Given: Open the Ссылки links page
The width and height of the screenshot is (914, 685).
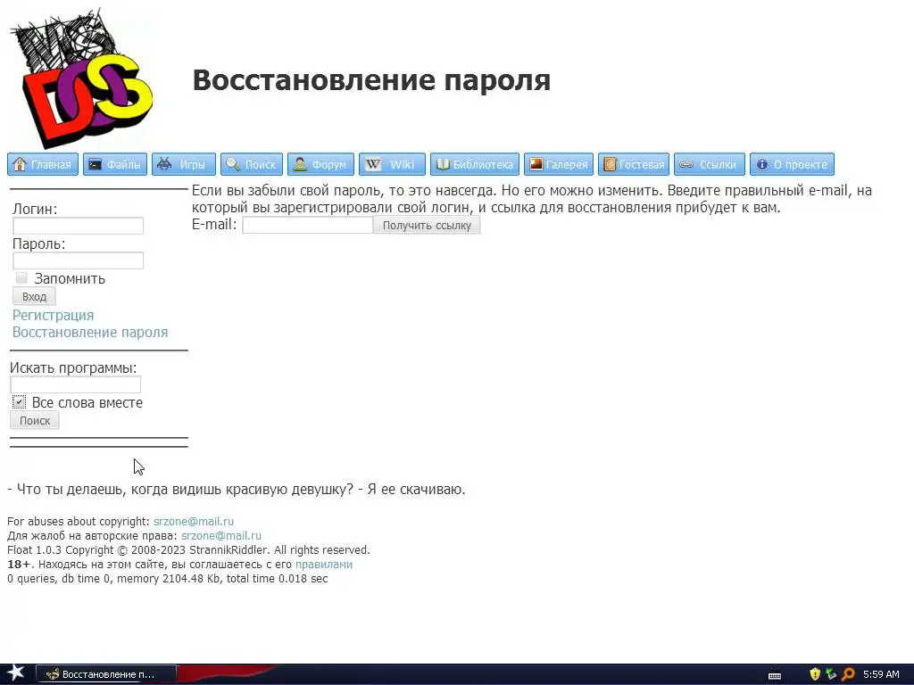Looking at the screenshot, I should [x=710, y=164].
